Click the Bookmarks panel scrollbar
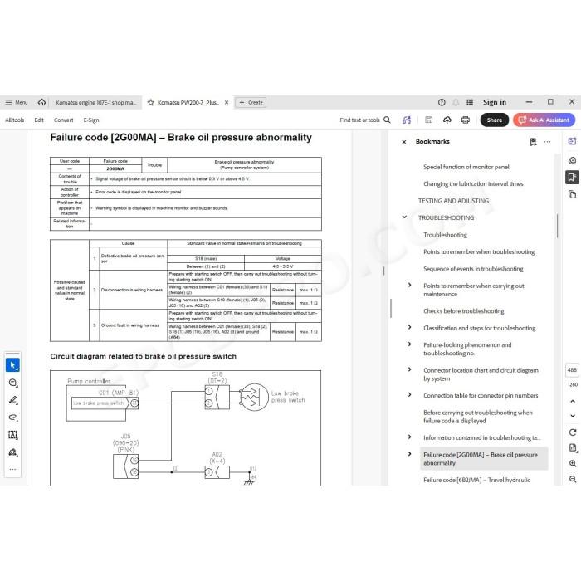Viewport: 581px width, 581px height. [557, 226]
